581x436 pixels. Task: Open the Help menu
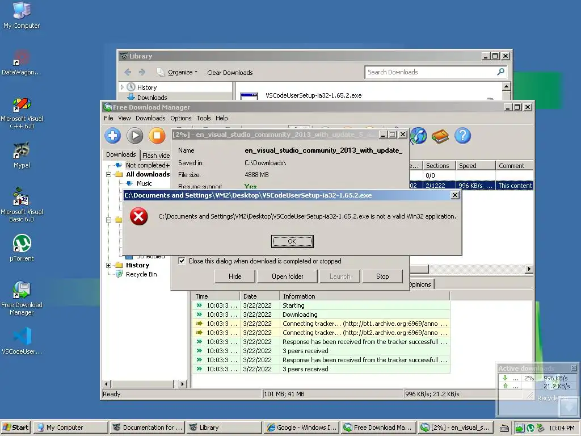(x=222, y=118)
